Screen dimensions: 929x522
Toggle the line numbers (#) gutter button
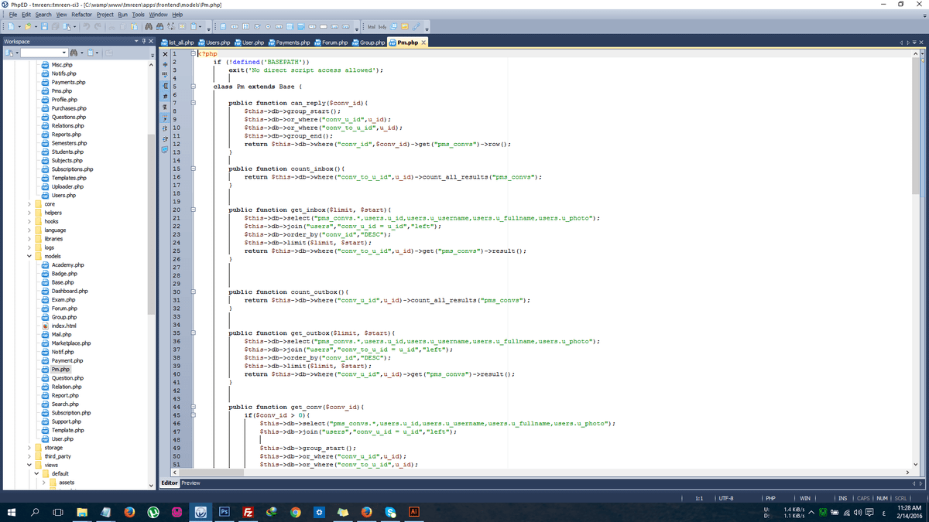pos(165,96)
